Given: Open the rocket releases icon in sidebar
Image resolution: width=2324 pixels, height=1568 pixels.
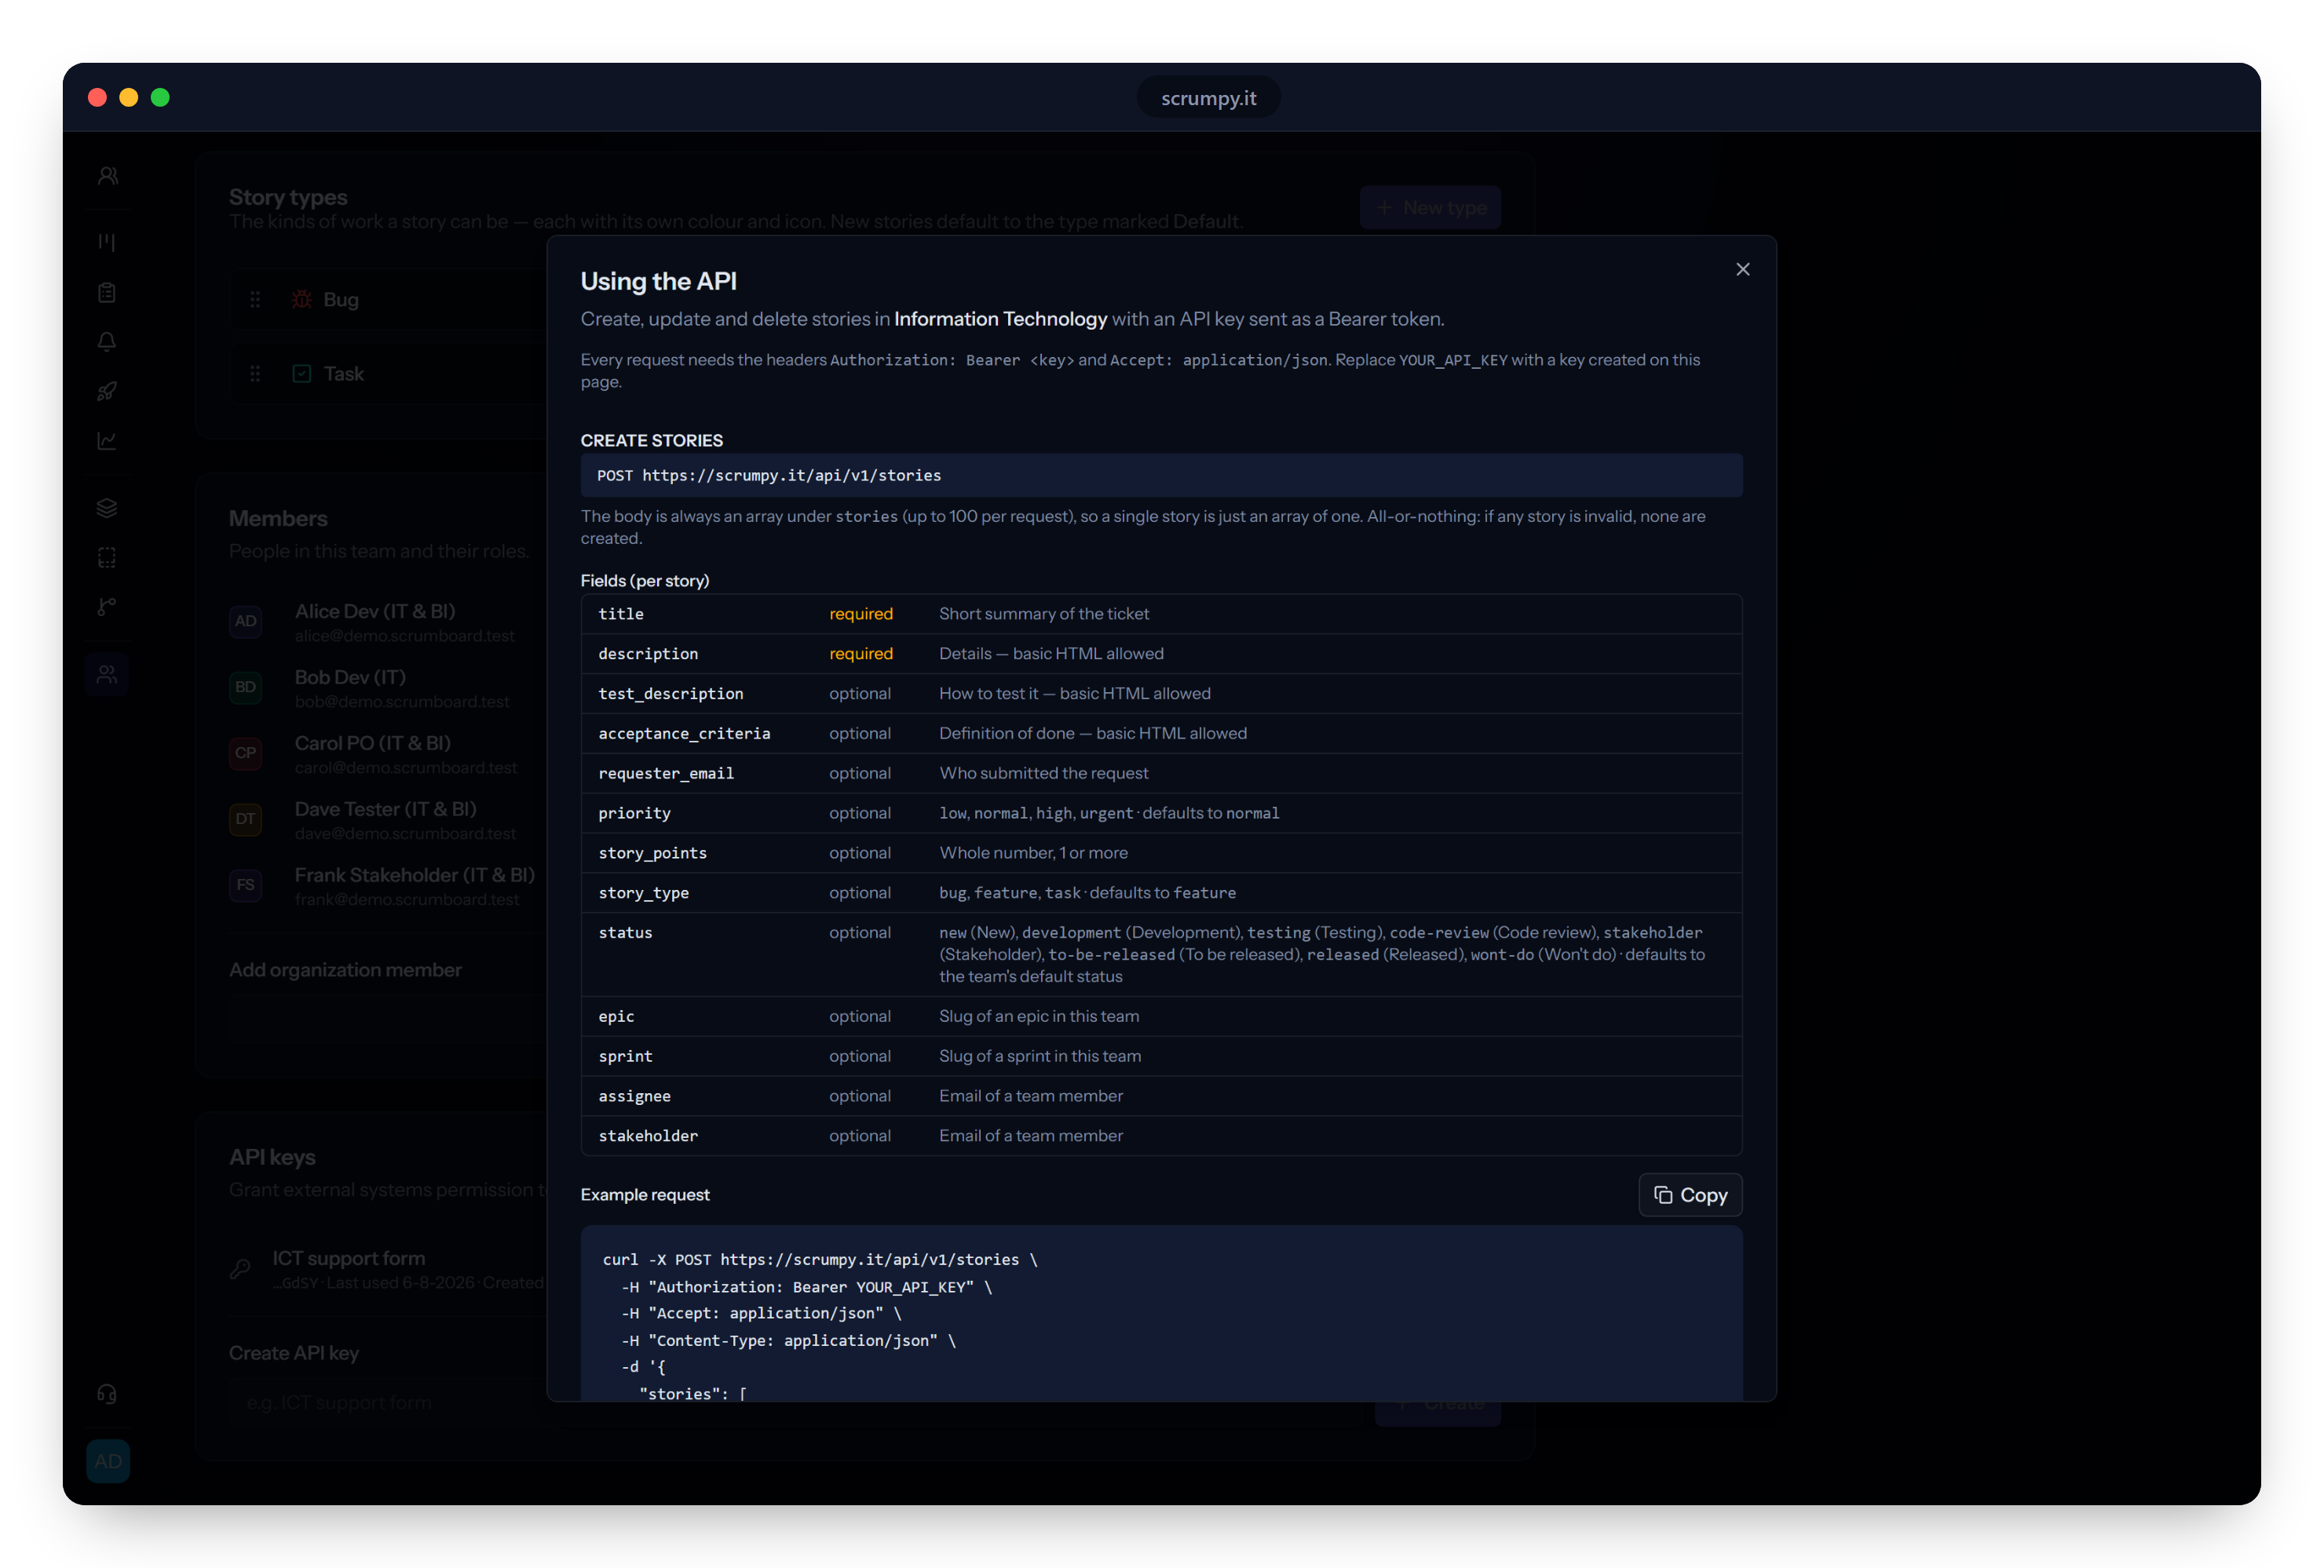Looking at the screenshot, I should coord(107,391).
